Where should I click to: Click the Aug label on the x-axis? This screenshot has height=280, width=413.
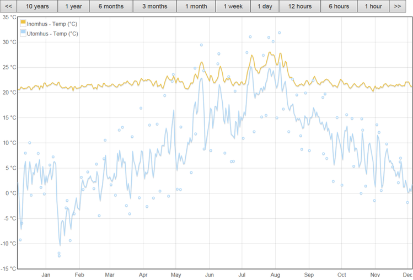(x=276, y=274)
